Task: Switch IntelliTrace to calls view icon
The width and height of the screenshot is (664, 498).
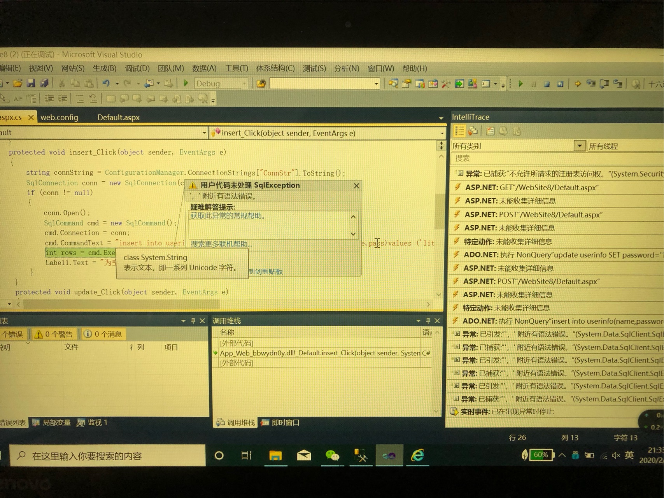Action: 473,131
